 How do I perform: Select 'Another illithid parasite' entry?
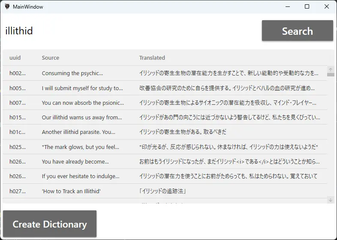(78, 132)
